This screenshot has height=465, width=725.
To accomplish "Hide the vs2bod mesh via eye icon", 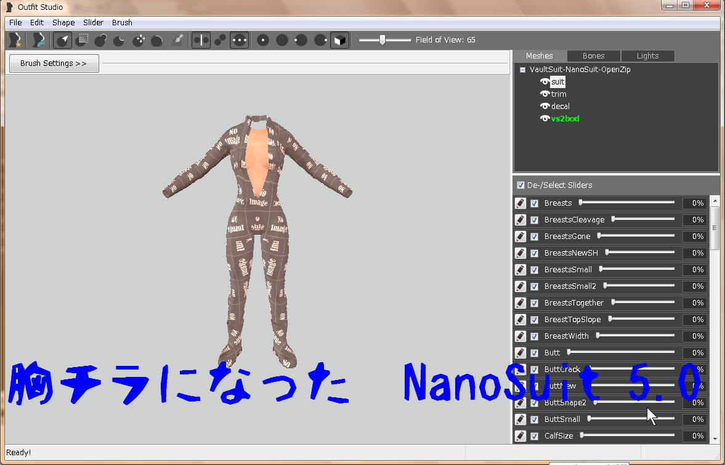I will click(545, 119).
